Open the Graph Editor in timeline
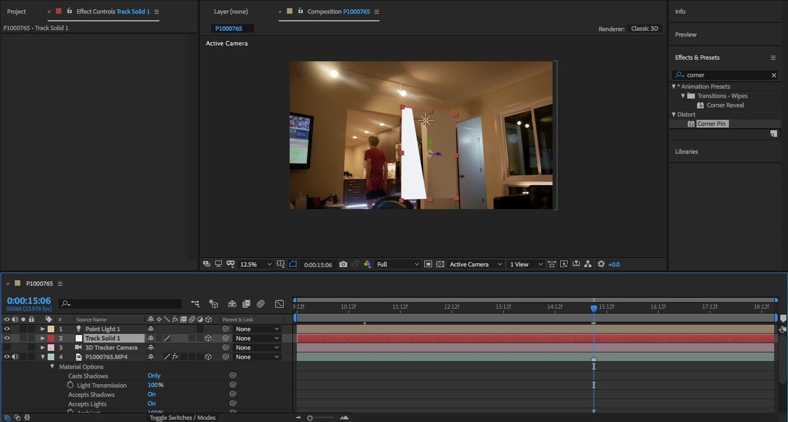The height and width of the screenshot is (422, 788). pyautogui.click(x=279, y=304)
